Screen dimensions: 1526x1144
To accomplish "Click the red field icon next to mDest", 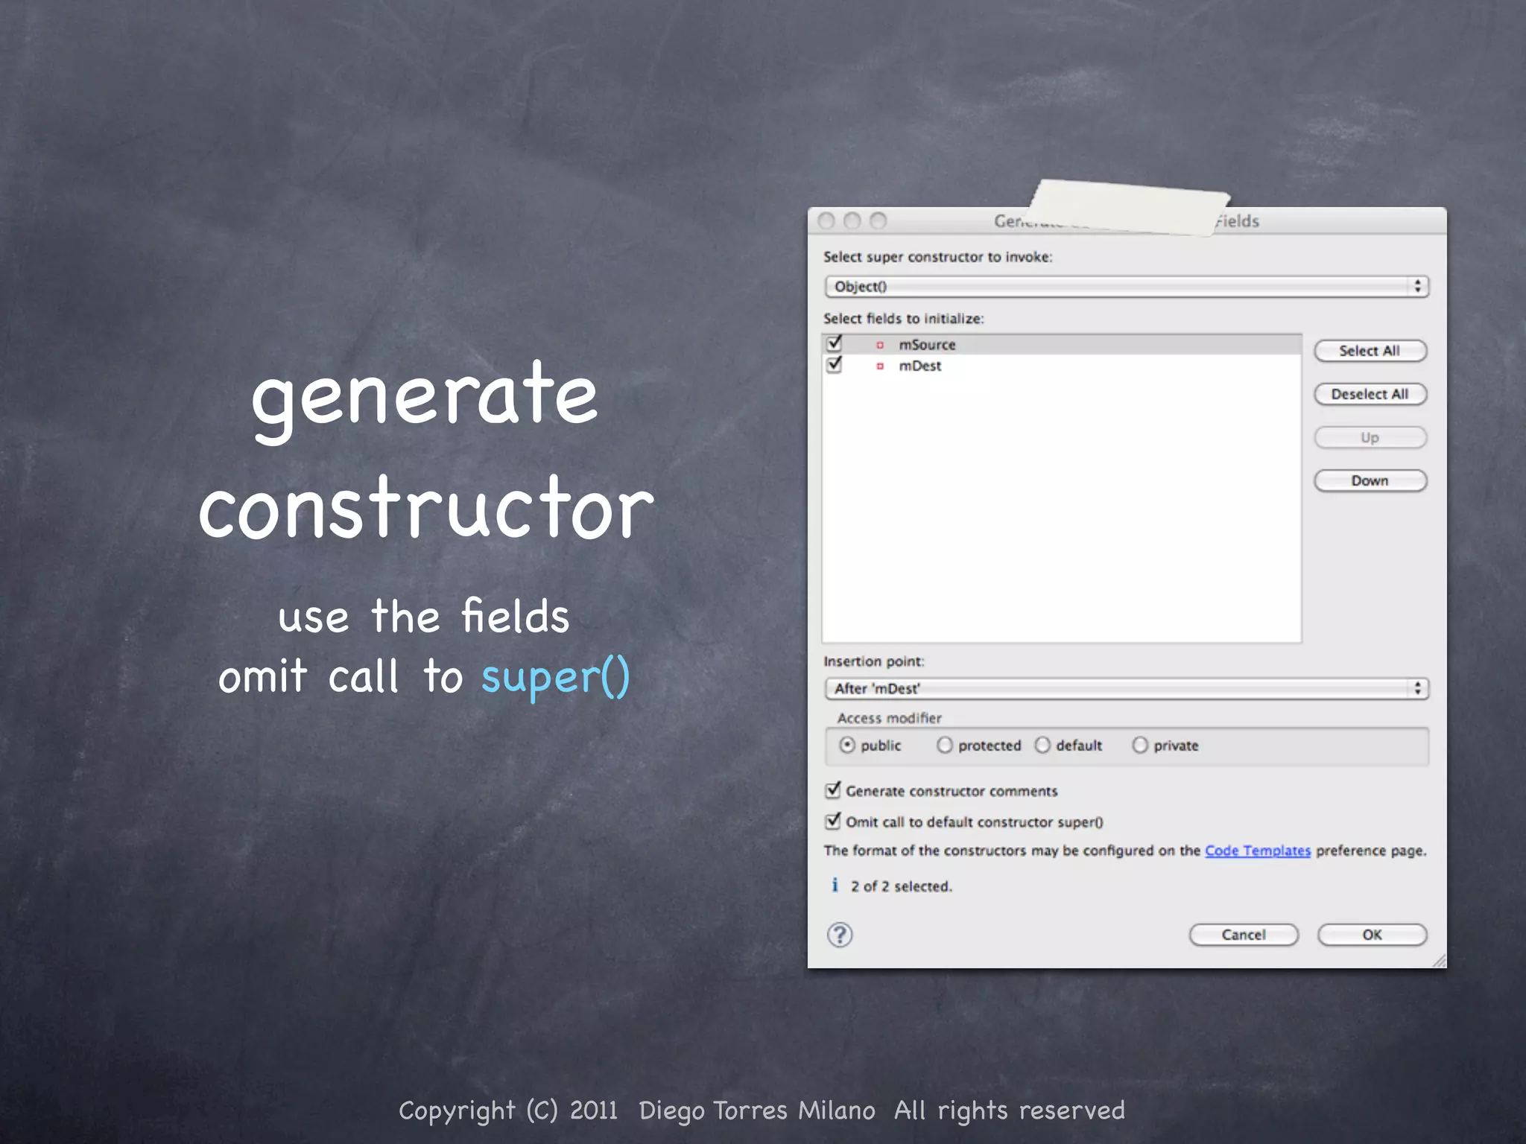I will pyautogui.click(x=880, y=366).
